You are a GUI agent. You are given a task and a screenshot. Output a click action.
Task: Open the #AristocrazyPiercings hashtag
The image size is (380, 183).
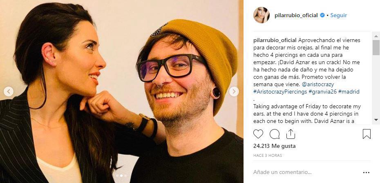pos(280,92)
